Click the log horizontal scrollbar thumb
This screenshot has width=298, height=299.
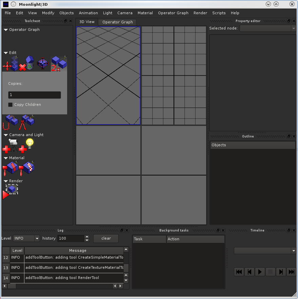(x=12, y=286)
